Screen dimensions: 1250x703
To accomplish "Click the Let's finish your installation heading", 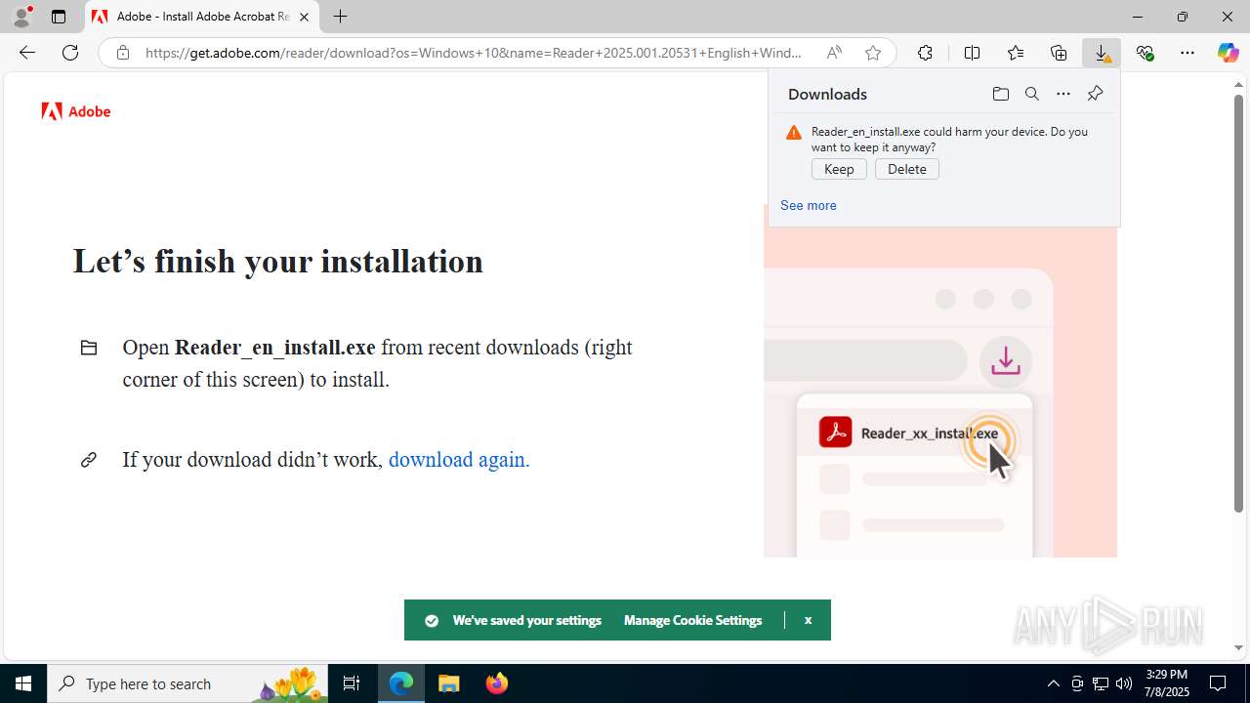I will [x=277, y=262].
